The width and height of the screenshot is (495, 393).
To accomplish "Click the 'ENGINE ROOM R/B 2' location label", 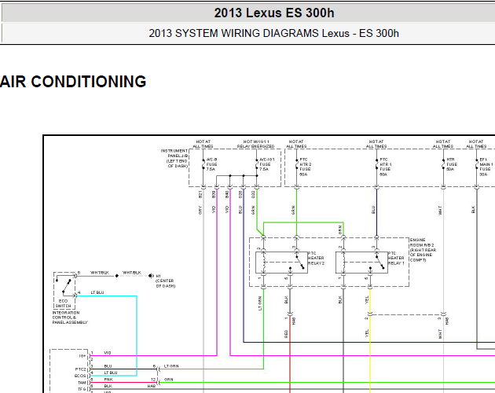I will pos(423,250).
